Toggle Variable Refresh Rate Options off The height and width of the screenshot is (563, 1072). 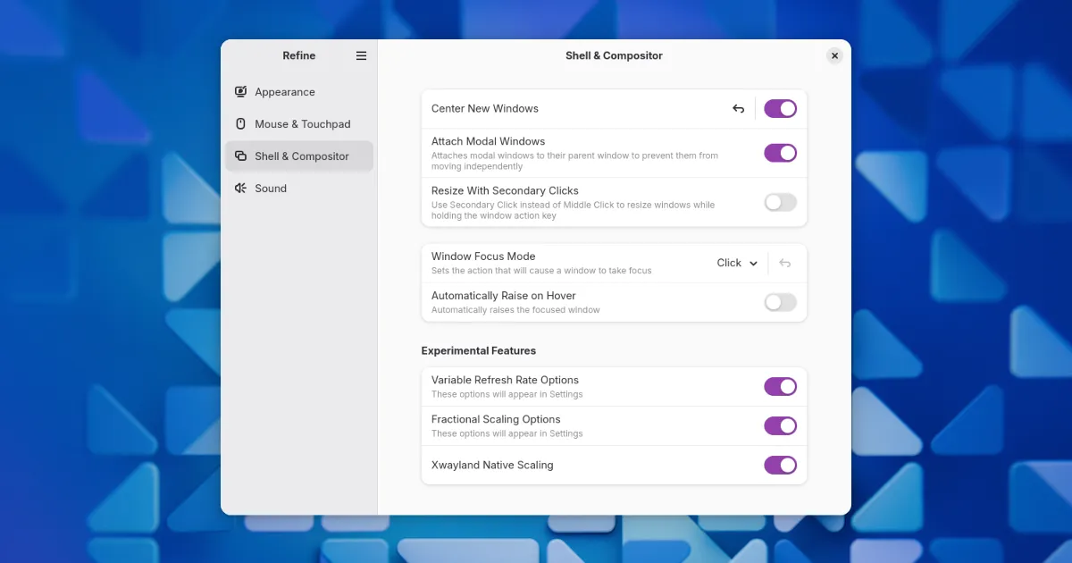click(x=780, y=386)
